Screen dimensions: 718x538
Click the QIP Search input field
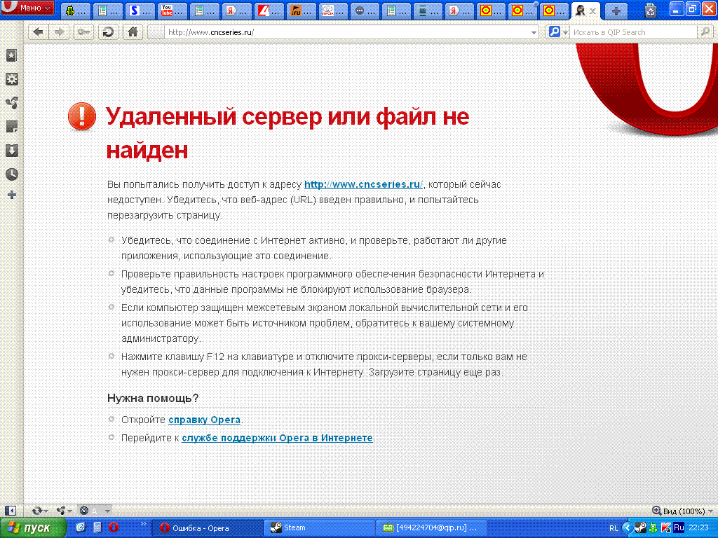coord(634,32)
